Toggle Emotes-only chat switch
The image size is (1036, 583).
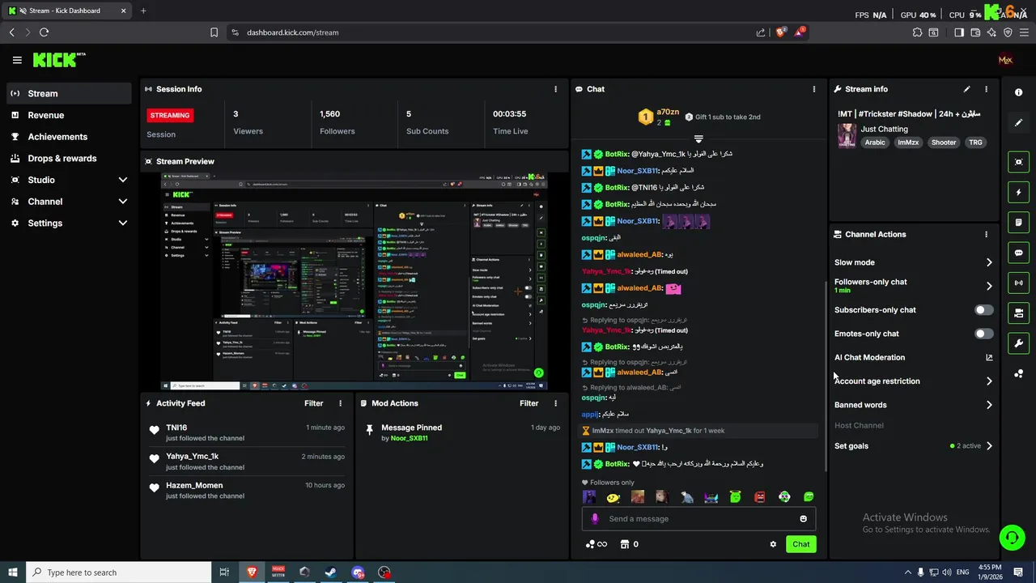pos(983,334)
